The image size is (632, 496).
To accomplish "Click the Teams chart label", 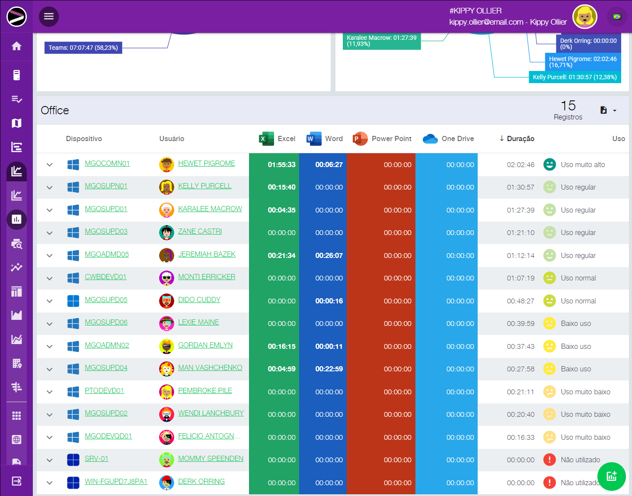I will (x=83, y=48).
